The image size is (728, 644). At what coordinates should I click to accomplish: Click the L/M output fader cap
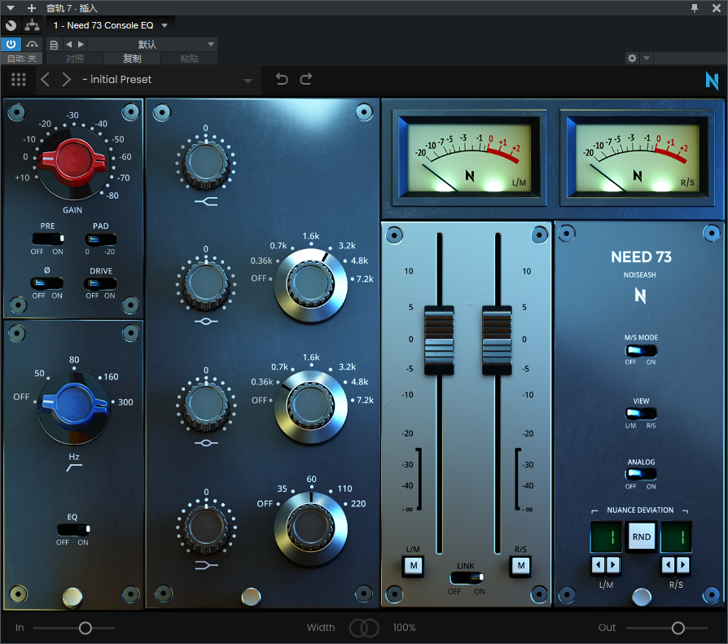point(439,340)
